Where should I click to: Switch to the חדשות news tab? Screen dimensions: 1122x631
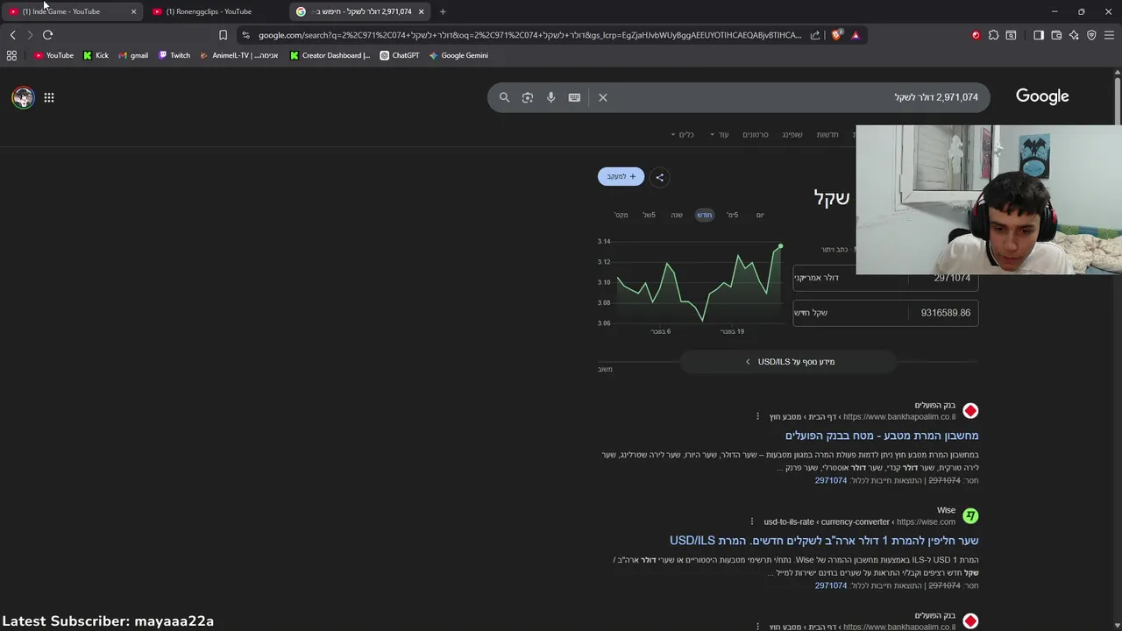pyautogui.click(x=827, y=134)
